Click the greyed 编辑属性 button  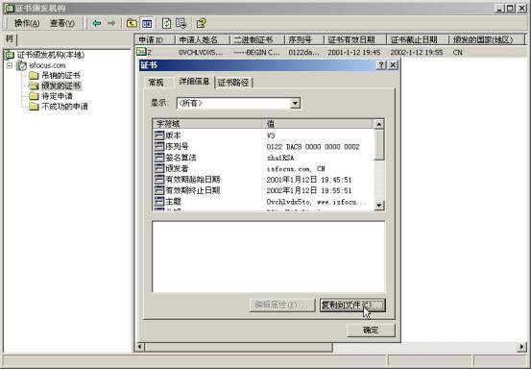click(282, 305)
